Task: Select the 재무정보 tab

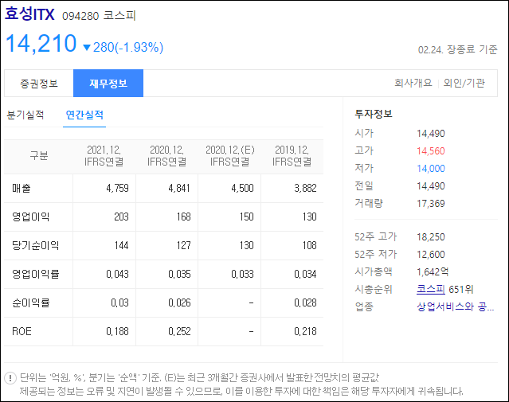Action: coord(108,84)
